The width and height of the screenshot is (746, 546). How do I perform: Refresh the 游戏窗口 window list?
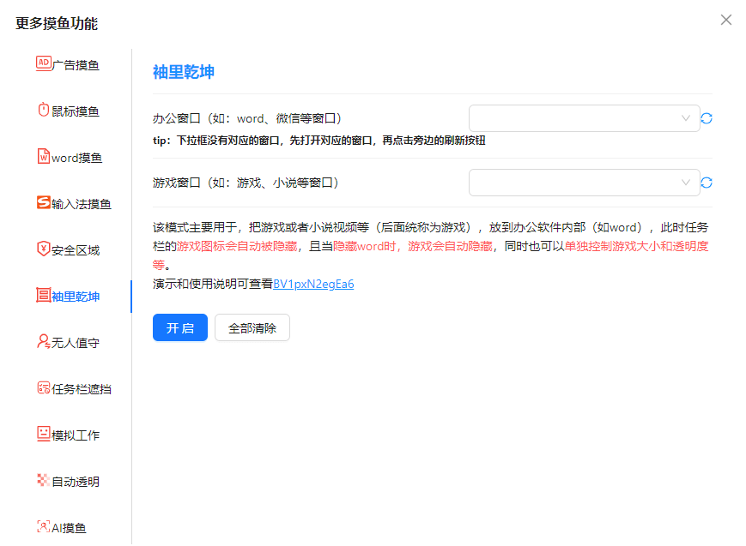click(707, 183)
